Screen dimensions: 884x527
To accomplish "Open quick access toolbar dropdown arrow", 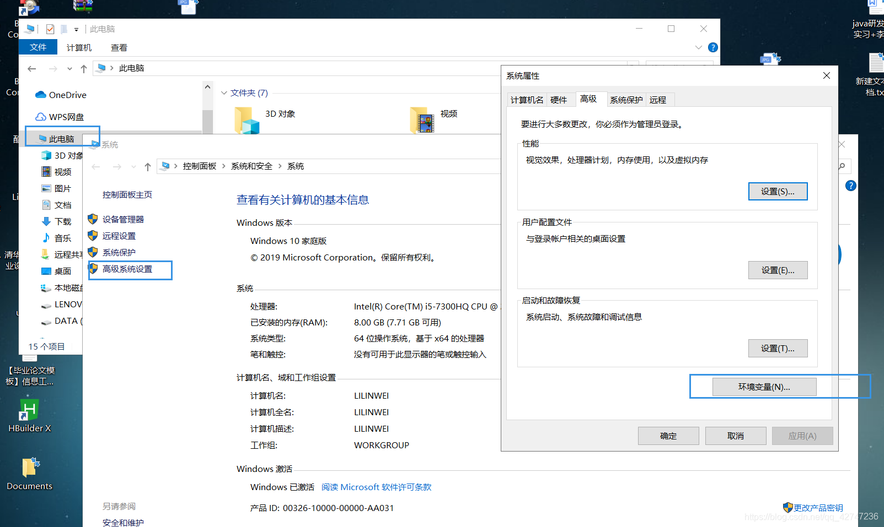I will (77, 29).
